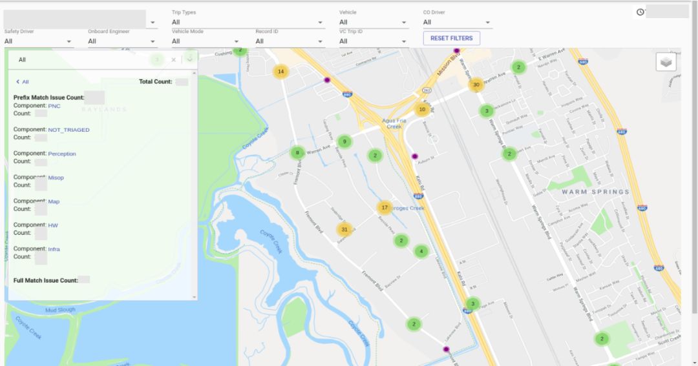Click the purple dot marker near Mission Blvd

(x=457, y=51)
